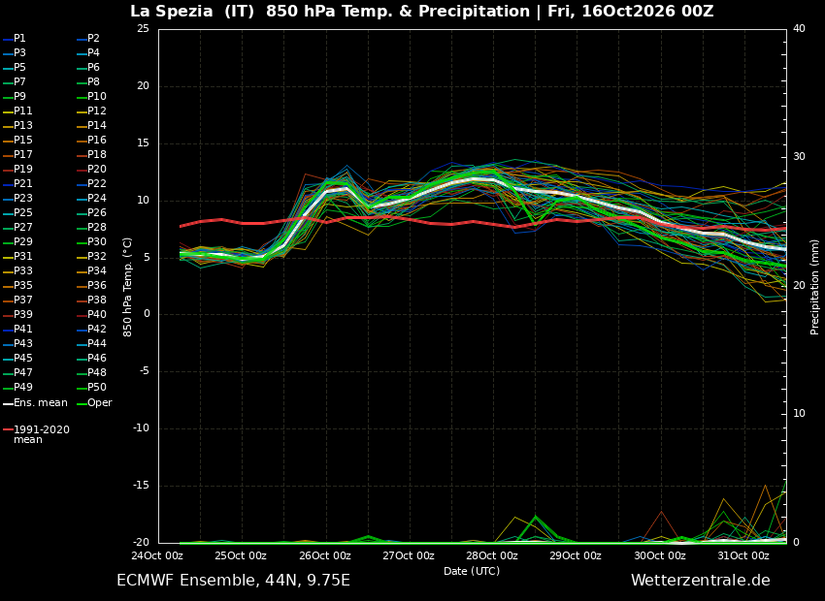Click the P1 legend entry

click(x=15, y=39)
